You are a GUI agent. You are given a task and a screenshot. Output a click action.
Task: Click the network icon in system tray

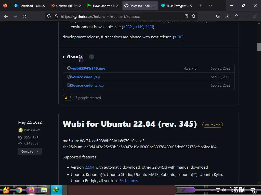click(218, 190)
